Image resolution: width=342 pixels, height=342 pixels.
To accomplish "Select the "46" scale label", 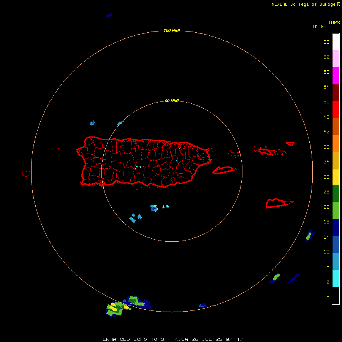I will coord(326,117).
